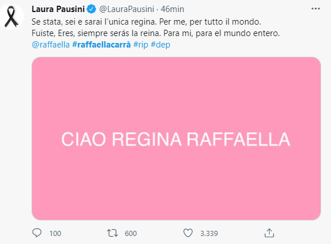Click the 600 retweets count
This screenshot has height=244, width=332.
click(131, 234)
